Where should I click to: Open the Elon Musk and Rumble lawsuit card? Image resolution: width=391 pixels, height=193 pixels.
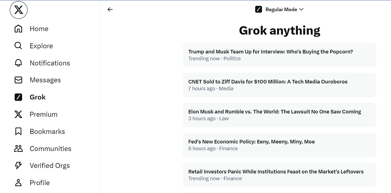(x=279, y=115)
